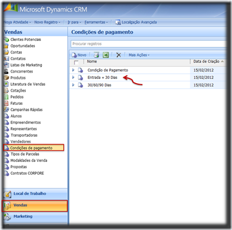Click date 15/02/2012 in Entrada + 30 Dias row
Viewport: 232px width, 230px height.
coord(203,78)
